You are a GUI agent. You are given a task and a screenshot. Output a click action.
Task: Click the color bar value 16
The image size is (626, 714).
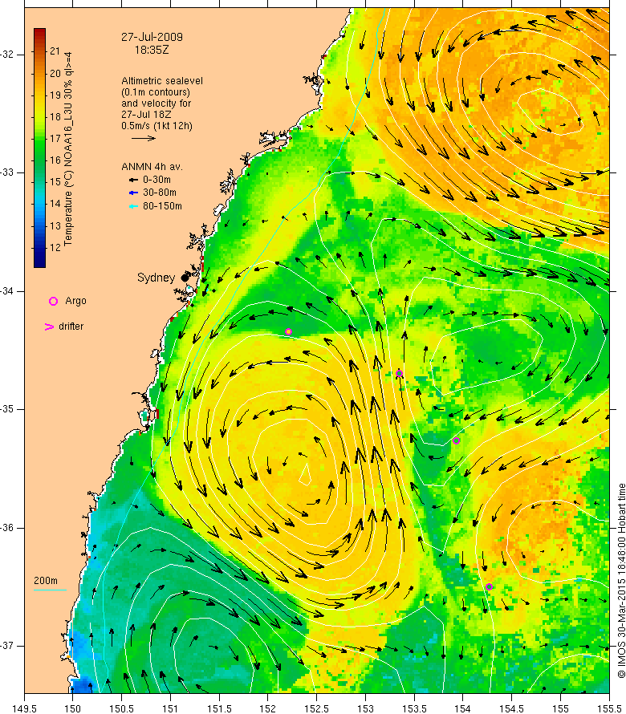pyautogui.click(x=55, y=160)
